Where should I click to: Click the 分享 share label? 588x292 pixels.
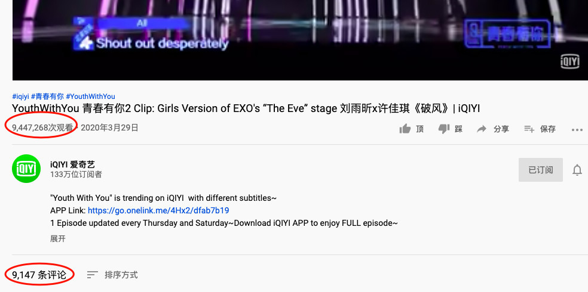[501, 129]
